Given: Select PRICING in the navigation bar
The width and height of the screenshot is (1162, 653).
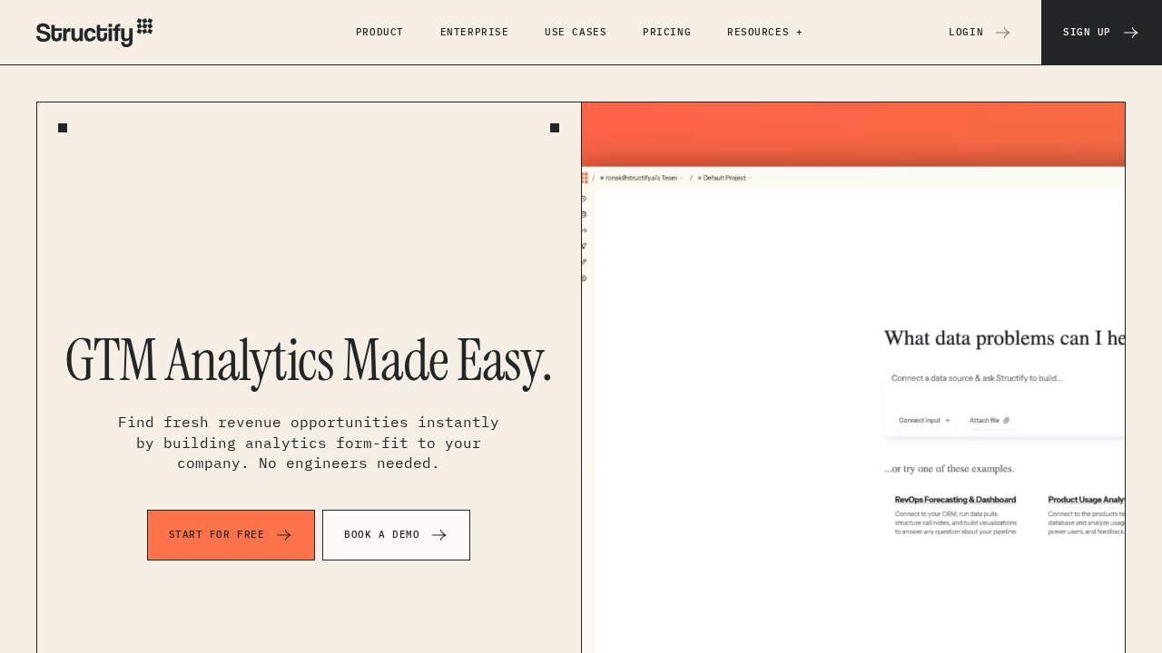Looking at the screenshot, I should coord(666,32).
